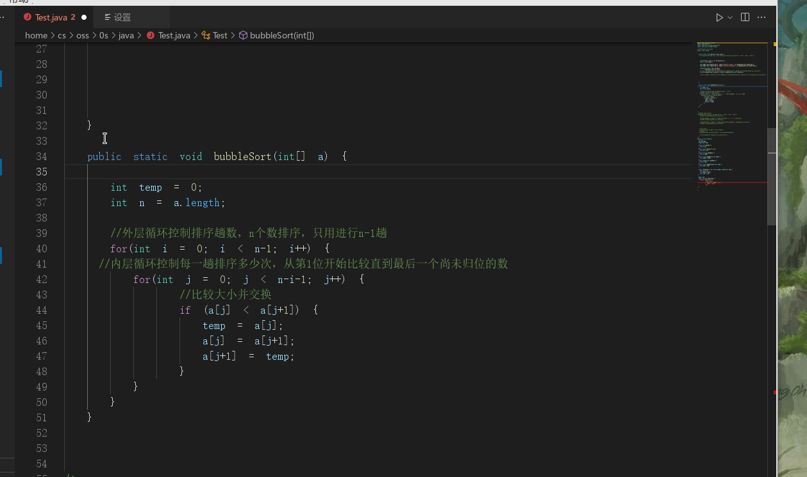Click the blue change marker in the gutter

pos(4,78)
